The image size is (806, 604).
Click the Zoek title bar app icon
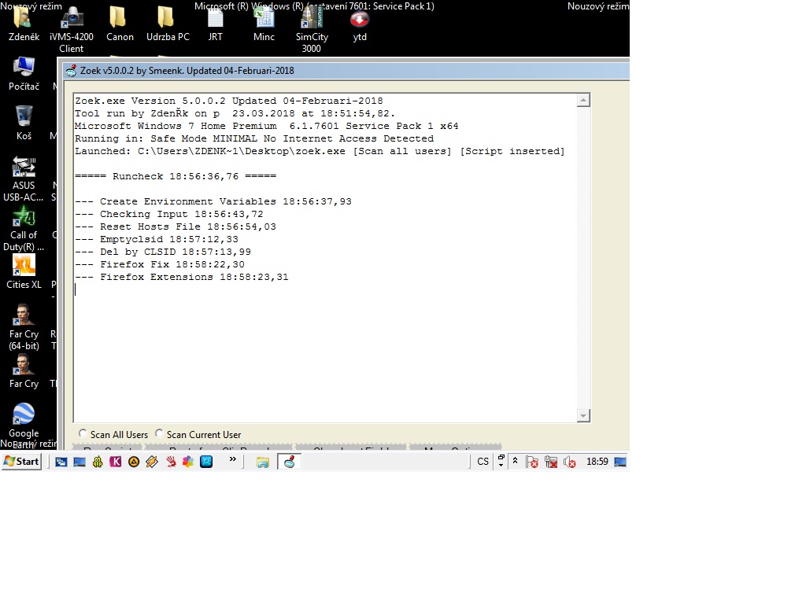(x=71, y=71)
